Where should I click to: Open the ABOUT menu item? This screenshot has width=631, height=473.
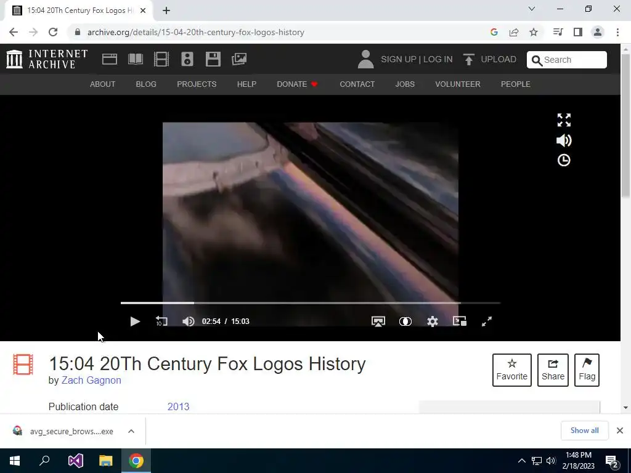103,84
